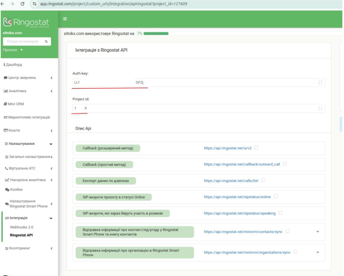Expand Загальні налаштування submenu

point(29,157)
